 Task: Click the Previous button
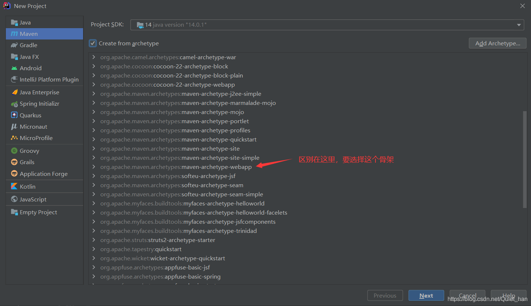coord(385,295)
